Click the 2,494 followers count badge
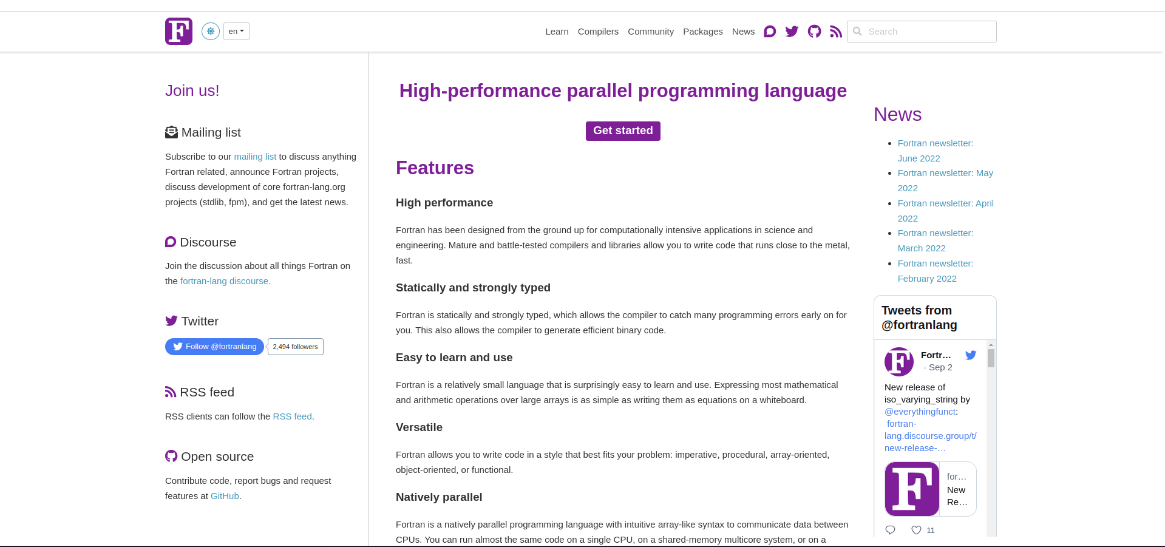1165x547 pixels. (295, 347)
